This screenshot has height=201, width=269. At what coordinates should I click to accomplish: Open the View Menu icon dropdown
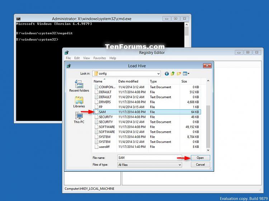[x=186, y=74]
